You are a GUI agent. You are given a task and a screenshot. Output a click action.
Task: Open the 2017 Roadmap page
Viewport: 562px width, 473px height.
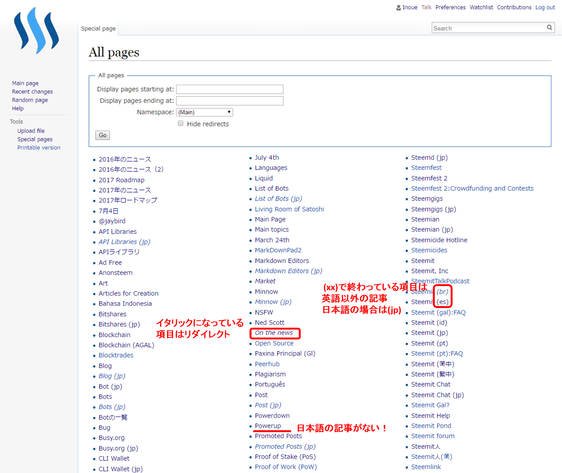click(x=122, y=180)
